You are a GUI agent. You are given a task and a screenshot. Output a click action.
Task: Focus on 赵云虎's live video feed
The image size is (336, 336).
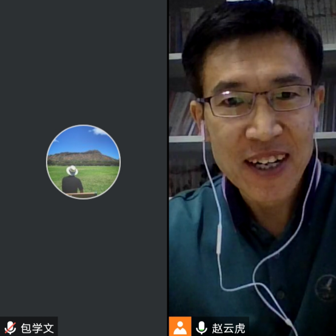coord(252,158)
